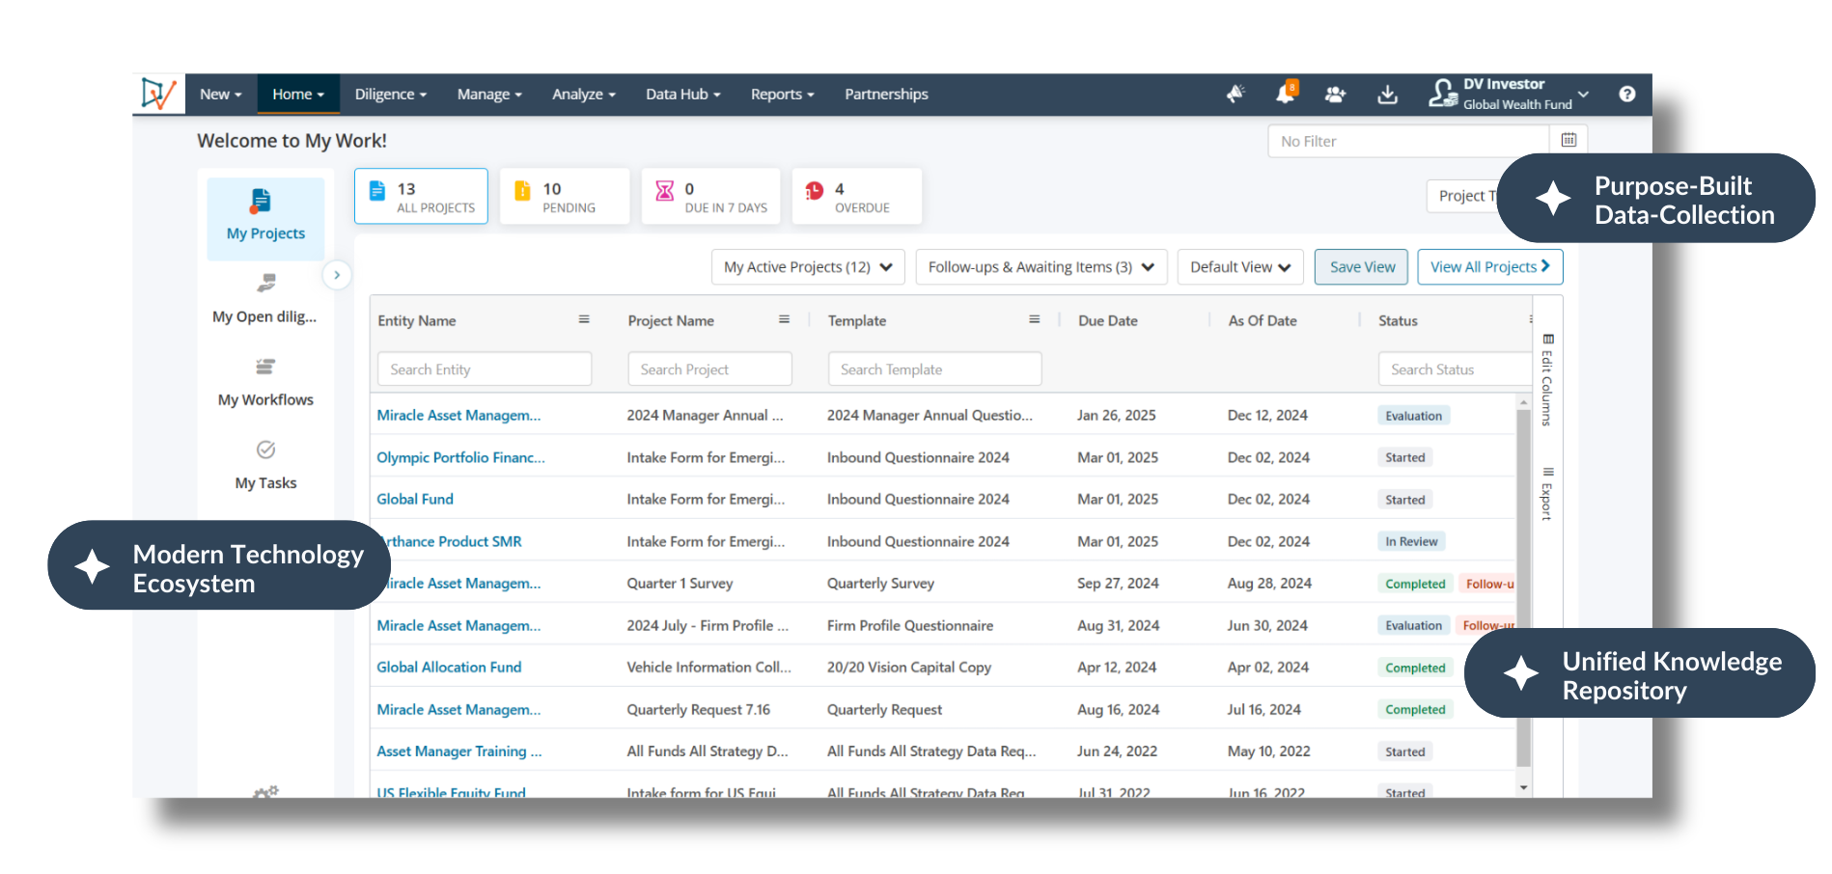Click the DiligenceVault logo icon

click(x=158, y=94)
